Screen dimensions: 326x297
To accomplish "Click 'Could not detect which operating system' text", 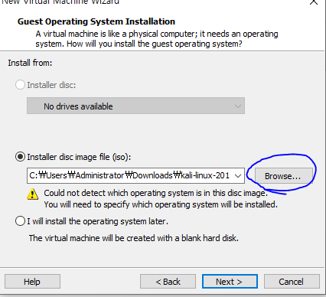I will (155, 193).
